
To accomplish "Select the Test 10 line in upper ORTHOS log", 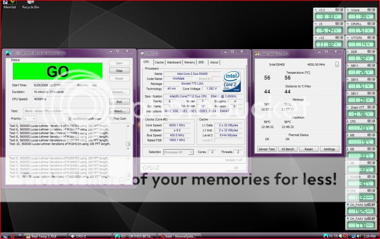I will coord(60,144).
